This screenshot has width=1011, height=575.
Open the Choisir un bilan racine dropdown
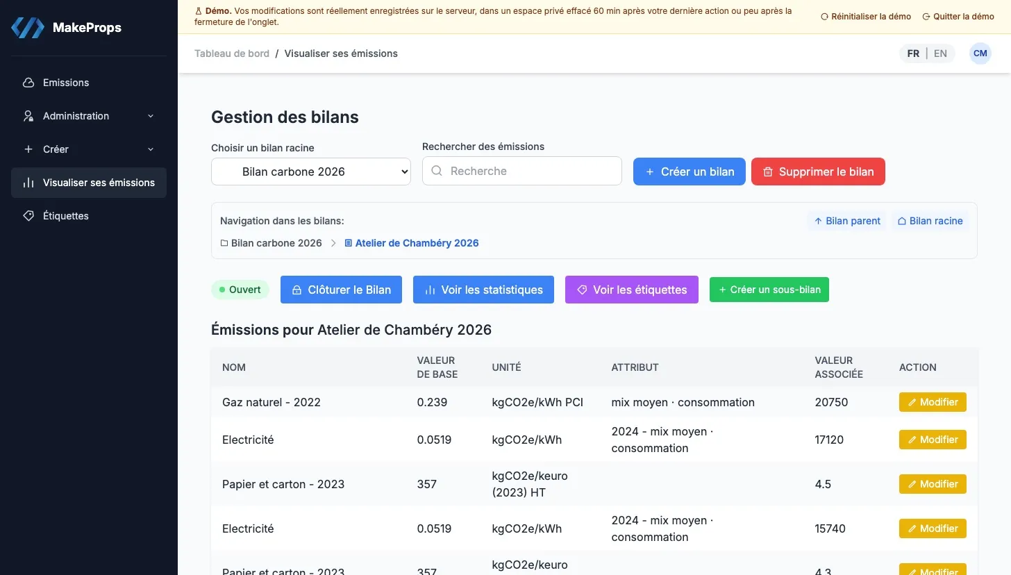[311, 171]
